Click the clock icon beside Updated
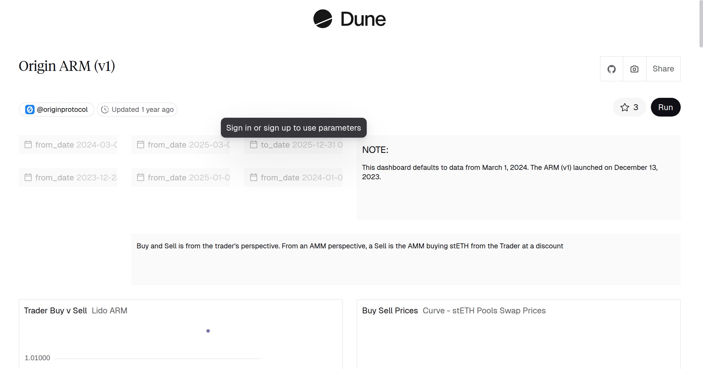 pyautogui.click(x=105, y=110)
